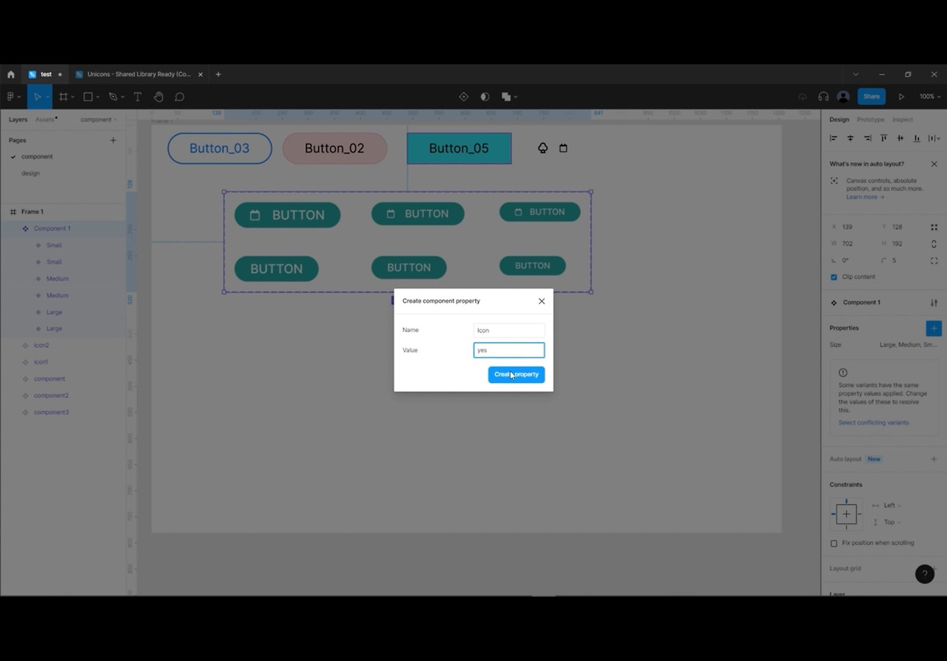Open the Assets panel tab

(x=46, y=120)
